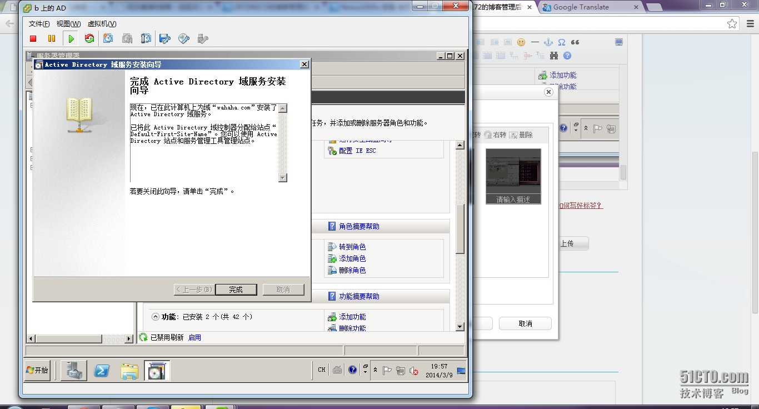Click right arrow of tree pane horizontal scrollbar

tap(129, 338)
